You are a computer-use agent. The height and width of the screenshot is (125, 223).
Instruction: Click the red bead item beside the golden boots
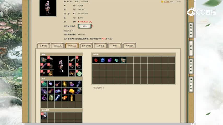pos(44,73)
